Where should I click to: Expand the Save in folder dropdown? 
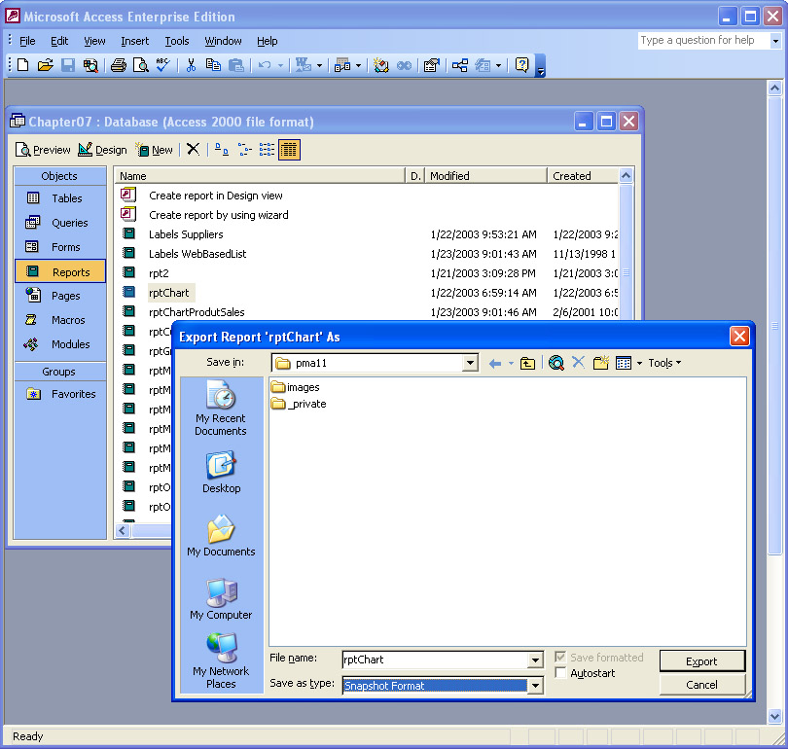click(x=471, y=363)
